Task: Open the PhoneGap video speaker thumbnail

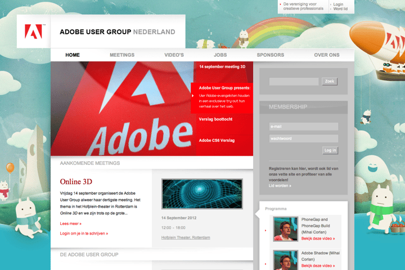Action: tap(286, 229)
